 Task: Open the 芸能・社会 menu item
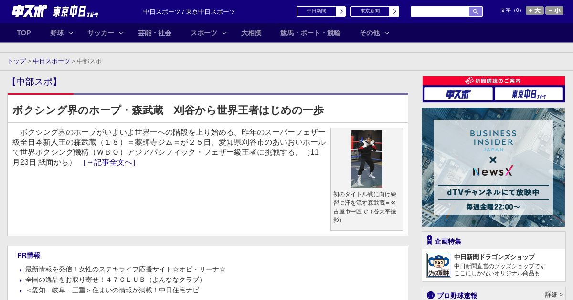pyautogui.click(x=155, y=33)
